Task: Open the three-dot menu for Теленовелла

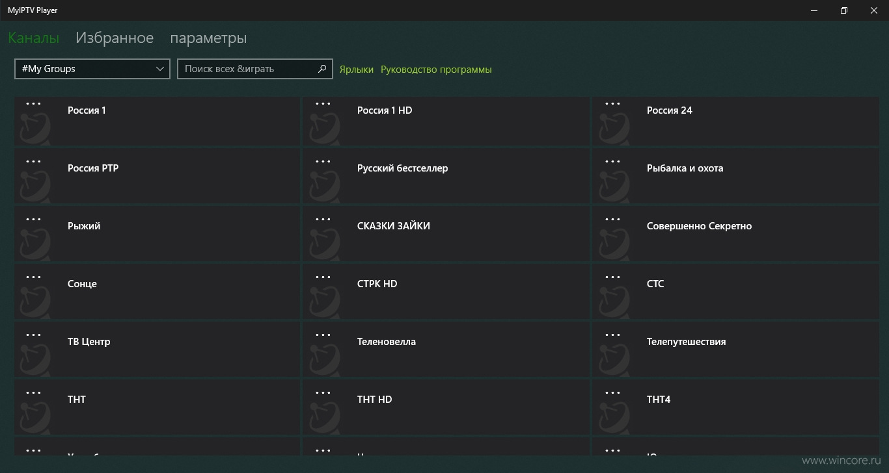Action: tap(323, 335)
